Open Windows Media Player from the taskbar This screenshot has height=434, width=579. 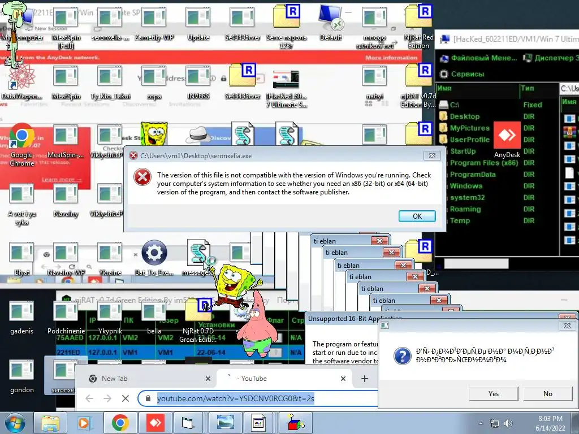click(84, 423)
